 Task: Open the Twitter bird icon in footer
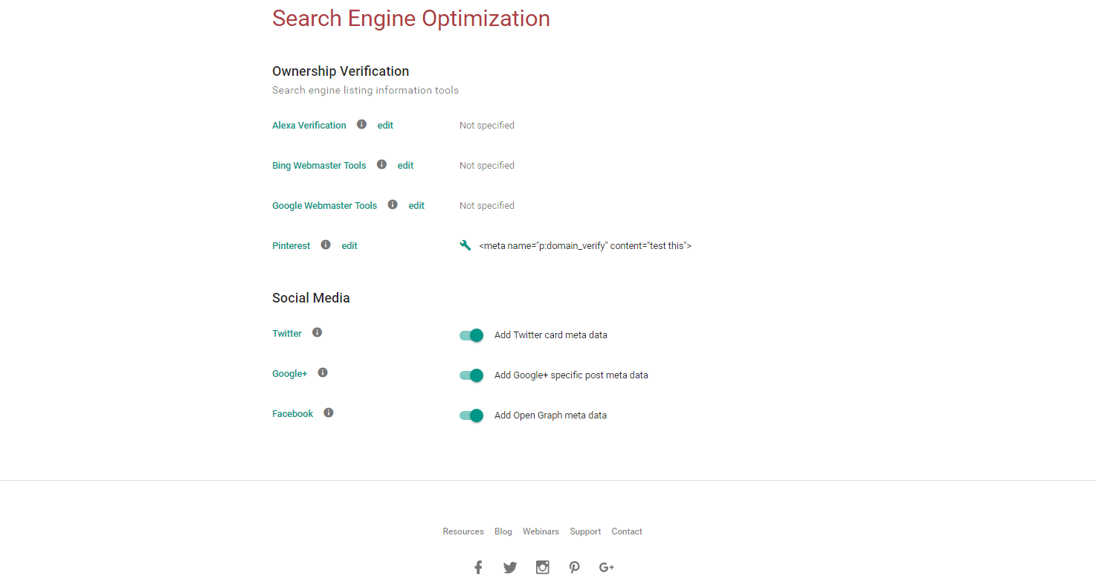click(510, 568)
